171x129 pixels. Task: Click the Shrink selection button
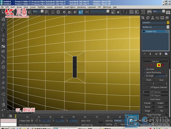pos(149,80)
